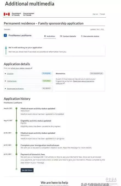The width and height of the screenshot is (121, 186).
Task: Click the See older history button
Action: pyautogui.click(x=27, y=170)
